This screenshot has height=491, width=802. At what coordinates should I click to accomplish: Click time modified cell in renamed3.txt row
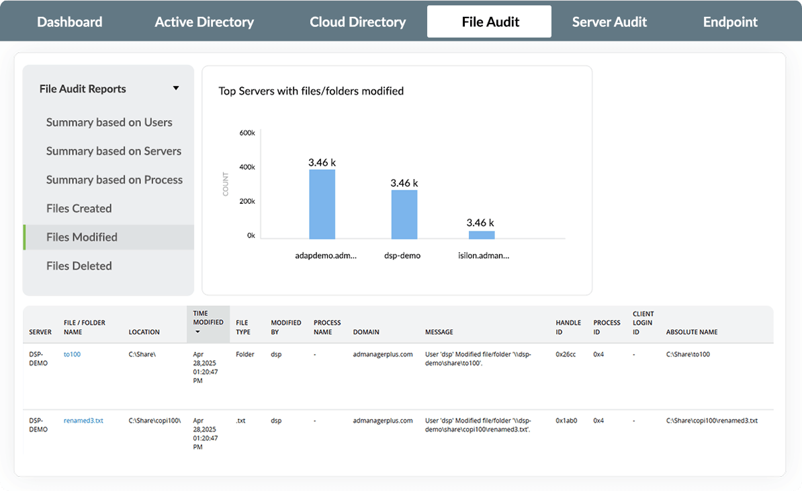205,434
